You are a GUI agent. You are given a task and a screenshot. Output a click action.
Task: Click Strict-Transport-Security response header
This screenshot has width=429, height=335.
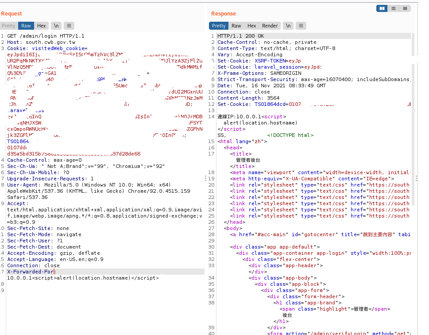click(x=314, y=79)
